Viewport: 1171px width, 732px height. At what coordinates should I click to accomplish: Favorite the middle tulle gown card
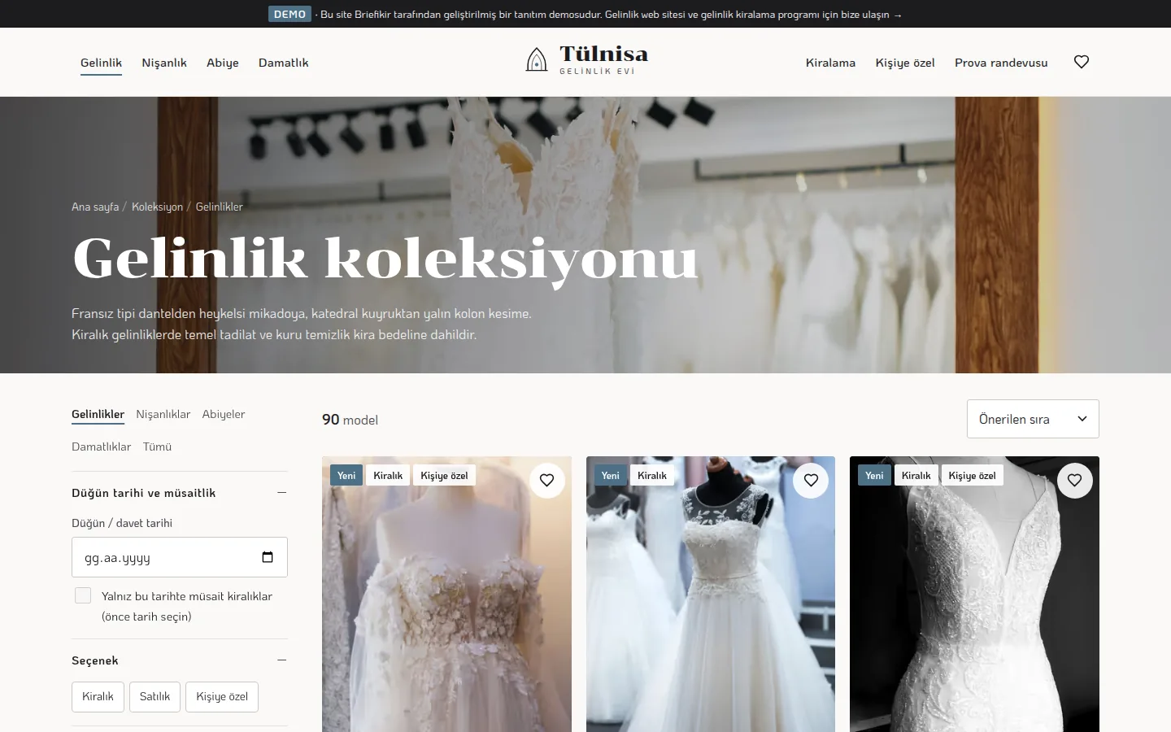811,481
